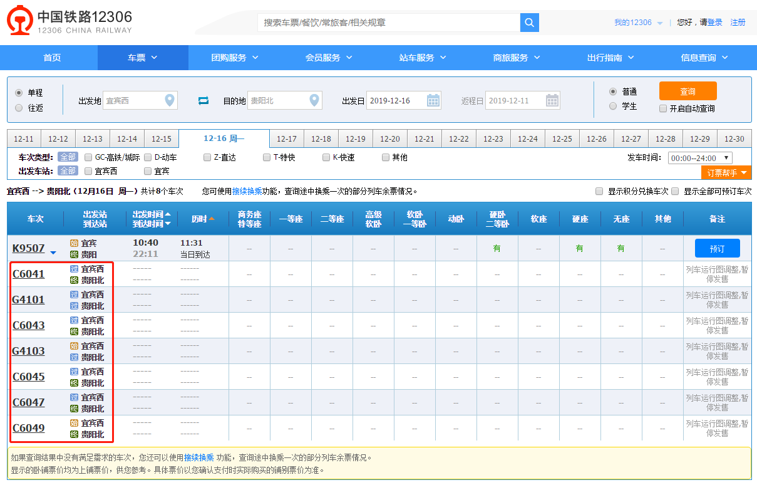This screenshot has height=485, width=757.
Task: Select the 往返 round-trip radio button
Action: [x=19, y=108]
